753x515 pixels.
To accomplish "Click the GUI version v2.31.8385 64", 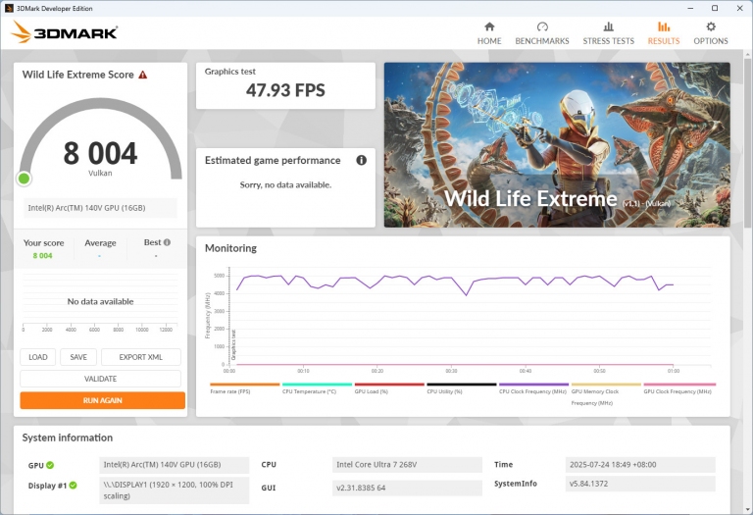I will click(407, 488).
